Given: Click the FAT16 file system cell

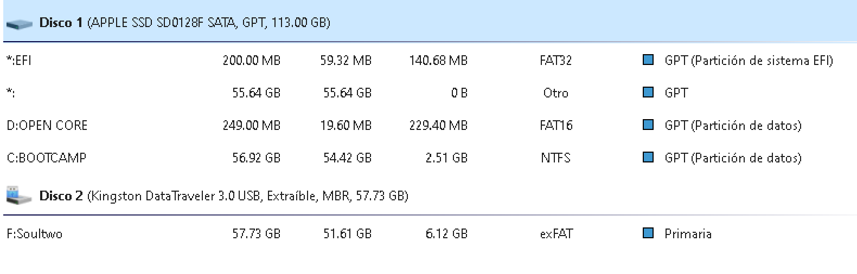Looking at the screenshot, I should tap(555, 126).
